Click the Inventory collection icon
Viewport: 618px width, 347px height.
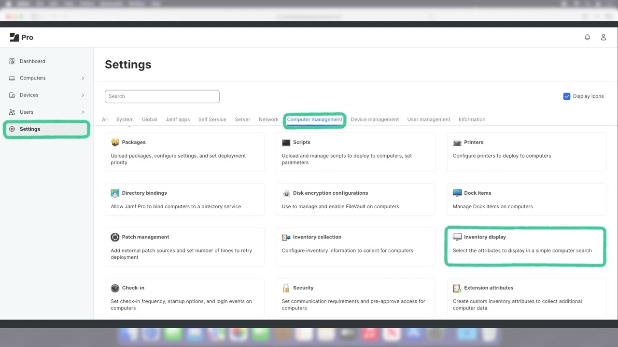[x=286, y=237]
